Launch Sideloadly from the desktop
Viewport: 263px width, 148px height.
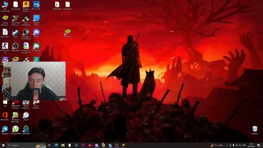click(26, 130)
